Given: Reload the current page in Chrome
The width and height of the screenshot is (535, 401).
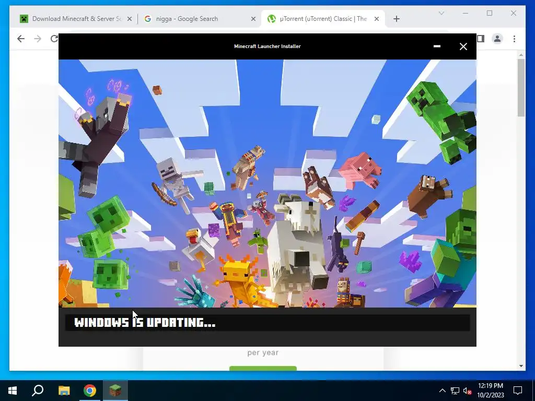Looking at the screenshot, I should [54, 39].
